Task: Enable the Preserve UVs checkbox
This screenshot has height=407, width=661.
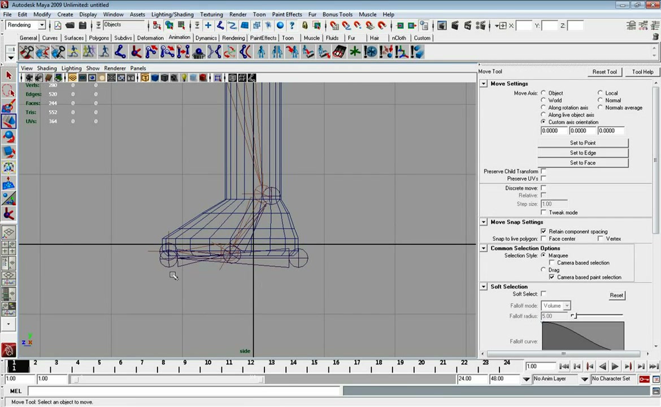Action: (543, 179)
